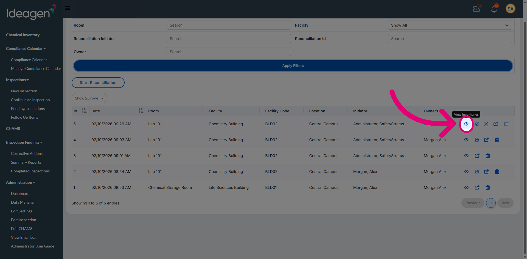Sort the table by Date column
The image size is (527, 259).
[117, 111]
